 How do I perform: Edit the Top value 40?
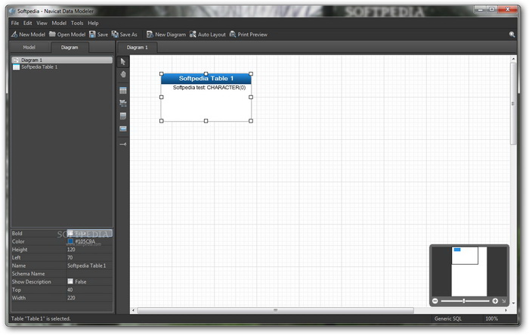[89, 290]
